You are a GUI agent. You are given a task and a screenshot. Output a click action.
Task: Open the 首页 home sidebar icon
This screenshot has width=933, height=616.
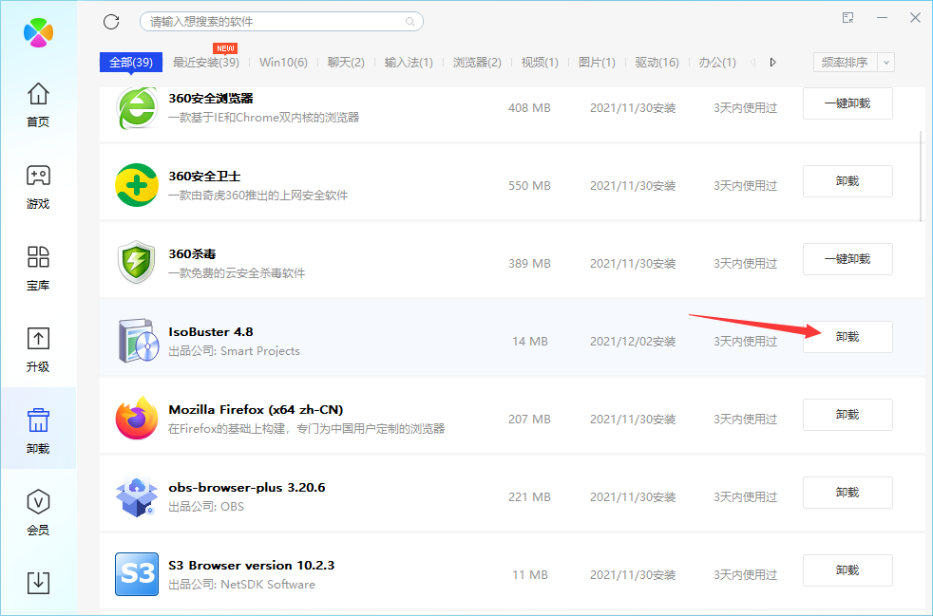[x=38, y=104]
